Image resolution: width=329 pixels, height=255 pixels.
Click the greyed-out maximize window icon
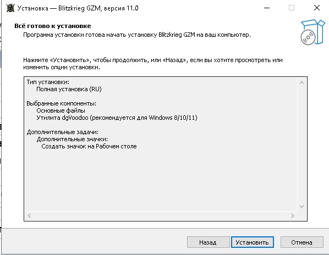(292, 8)
